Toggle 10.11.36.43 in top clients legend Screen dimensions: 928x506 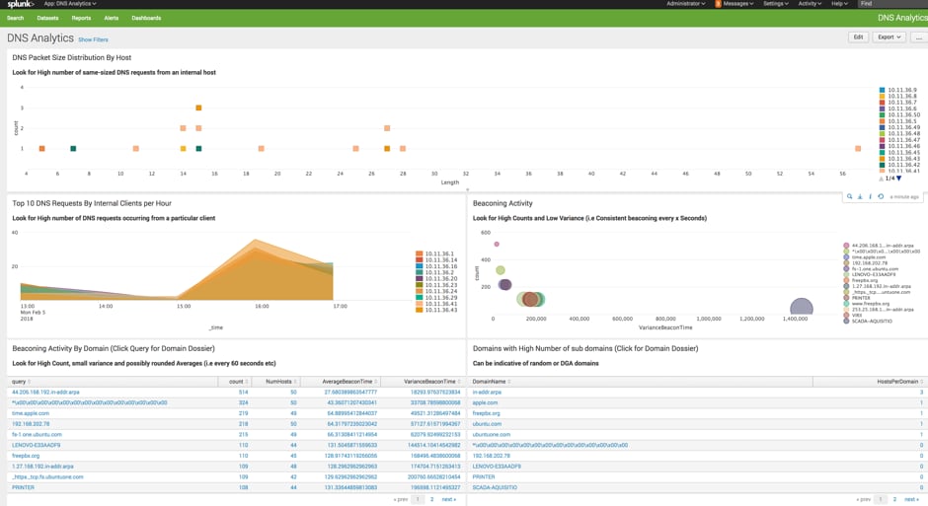tap(436, 310)
